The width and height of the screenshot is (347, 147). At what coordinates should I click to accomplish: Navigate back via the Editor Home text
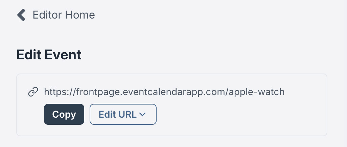point(64,15)
